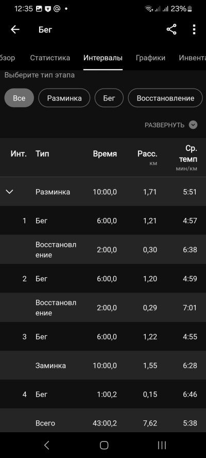The height and width of the screenshot is (458, 206).
Task: Open the share icon
Action: 171,29
